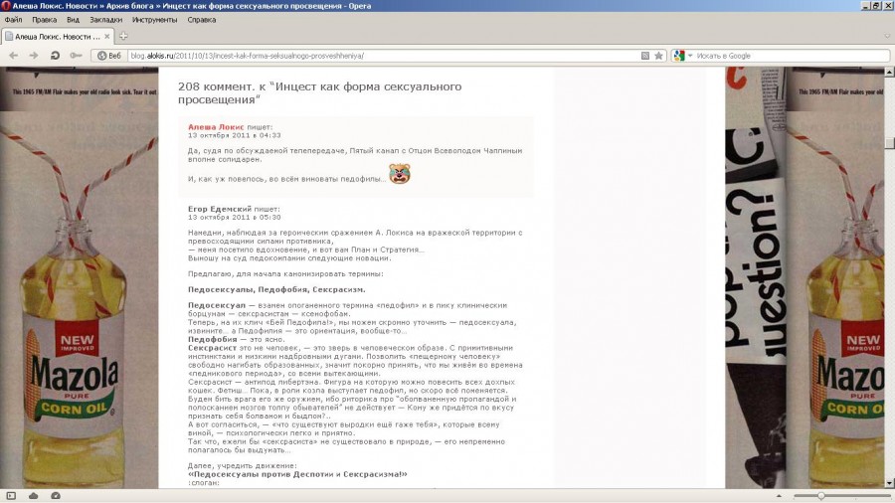Toggle the panel icon in status bar

click(11, 495)
